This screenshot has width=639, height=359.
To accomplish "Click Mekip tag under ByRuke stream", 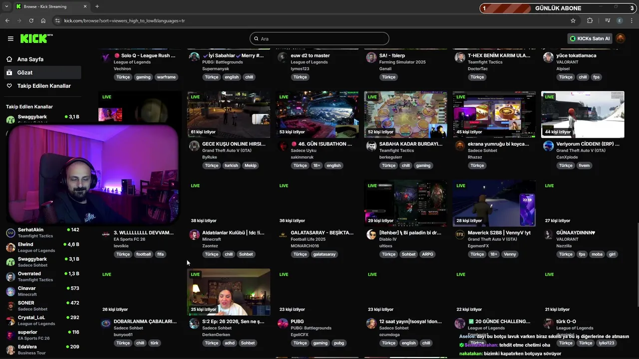I will click(x=250, y=166).
